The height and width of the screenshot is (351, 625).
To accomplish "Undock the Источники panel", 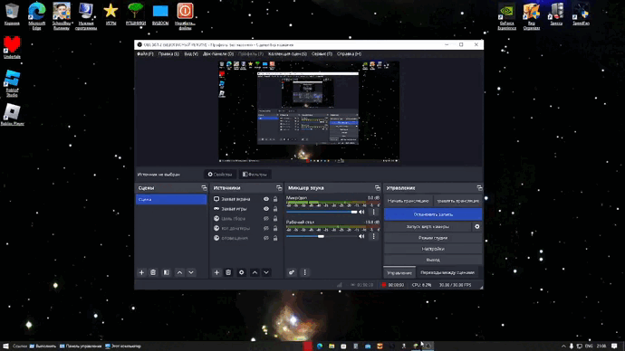I will click(x=279, y=188).
